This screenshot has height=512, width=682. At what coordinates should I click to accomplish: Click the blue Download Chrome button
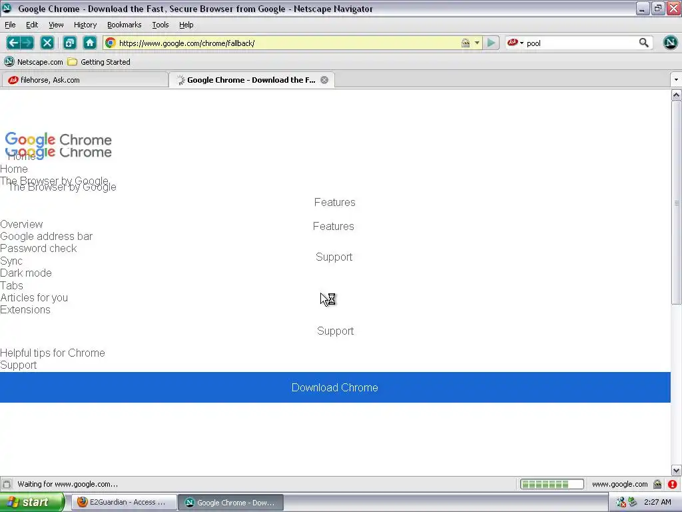coord(335,387)
